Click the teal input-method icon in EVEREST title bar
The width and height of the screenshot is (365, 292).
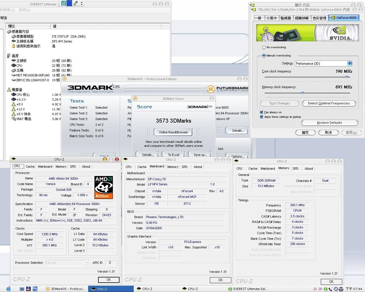pos(63,3)
